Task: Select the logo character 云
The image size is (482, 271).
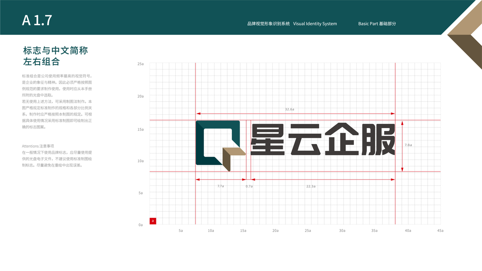Action: point(304,139)
